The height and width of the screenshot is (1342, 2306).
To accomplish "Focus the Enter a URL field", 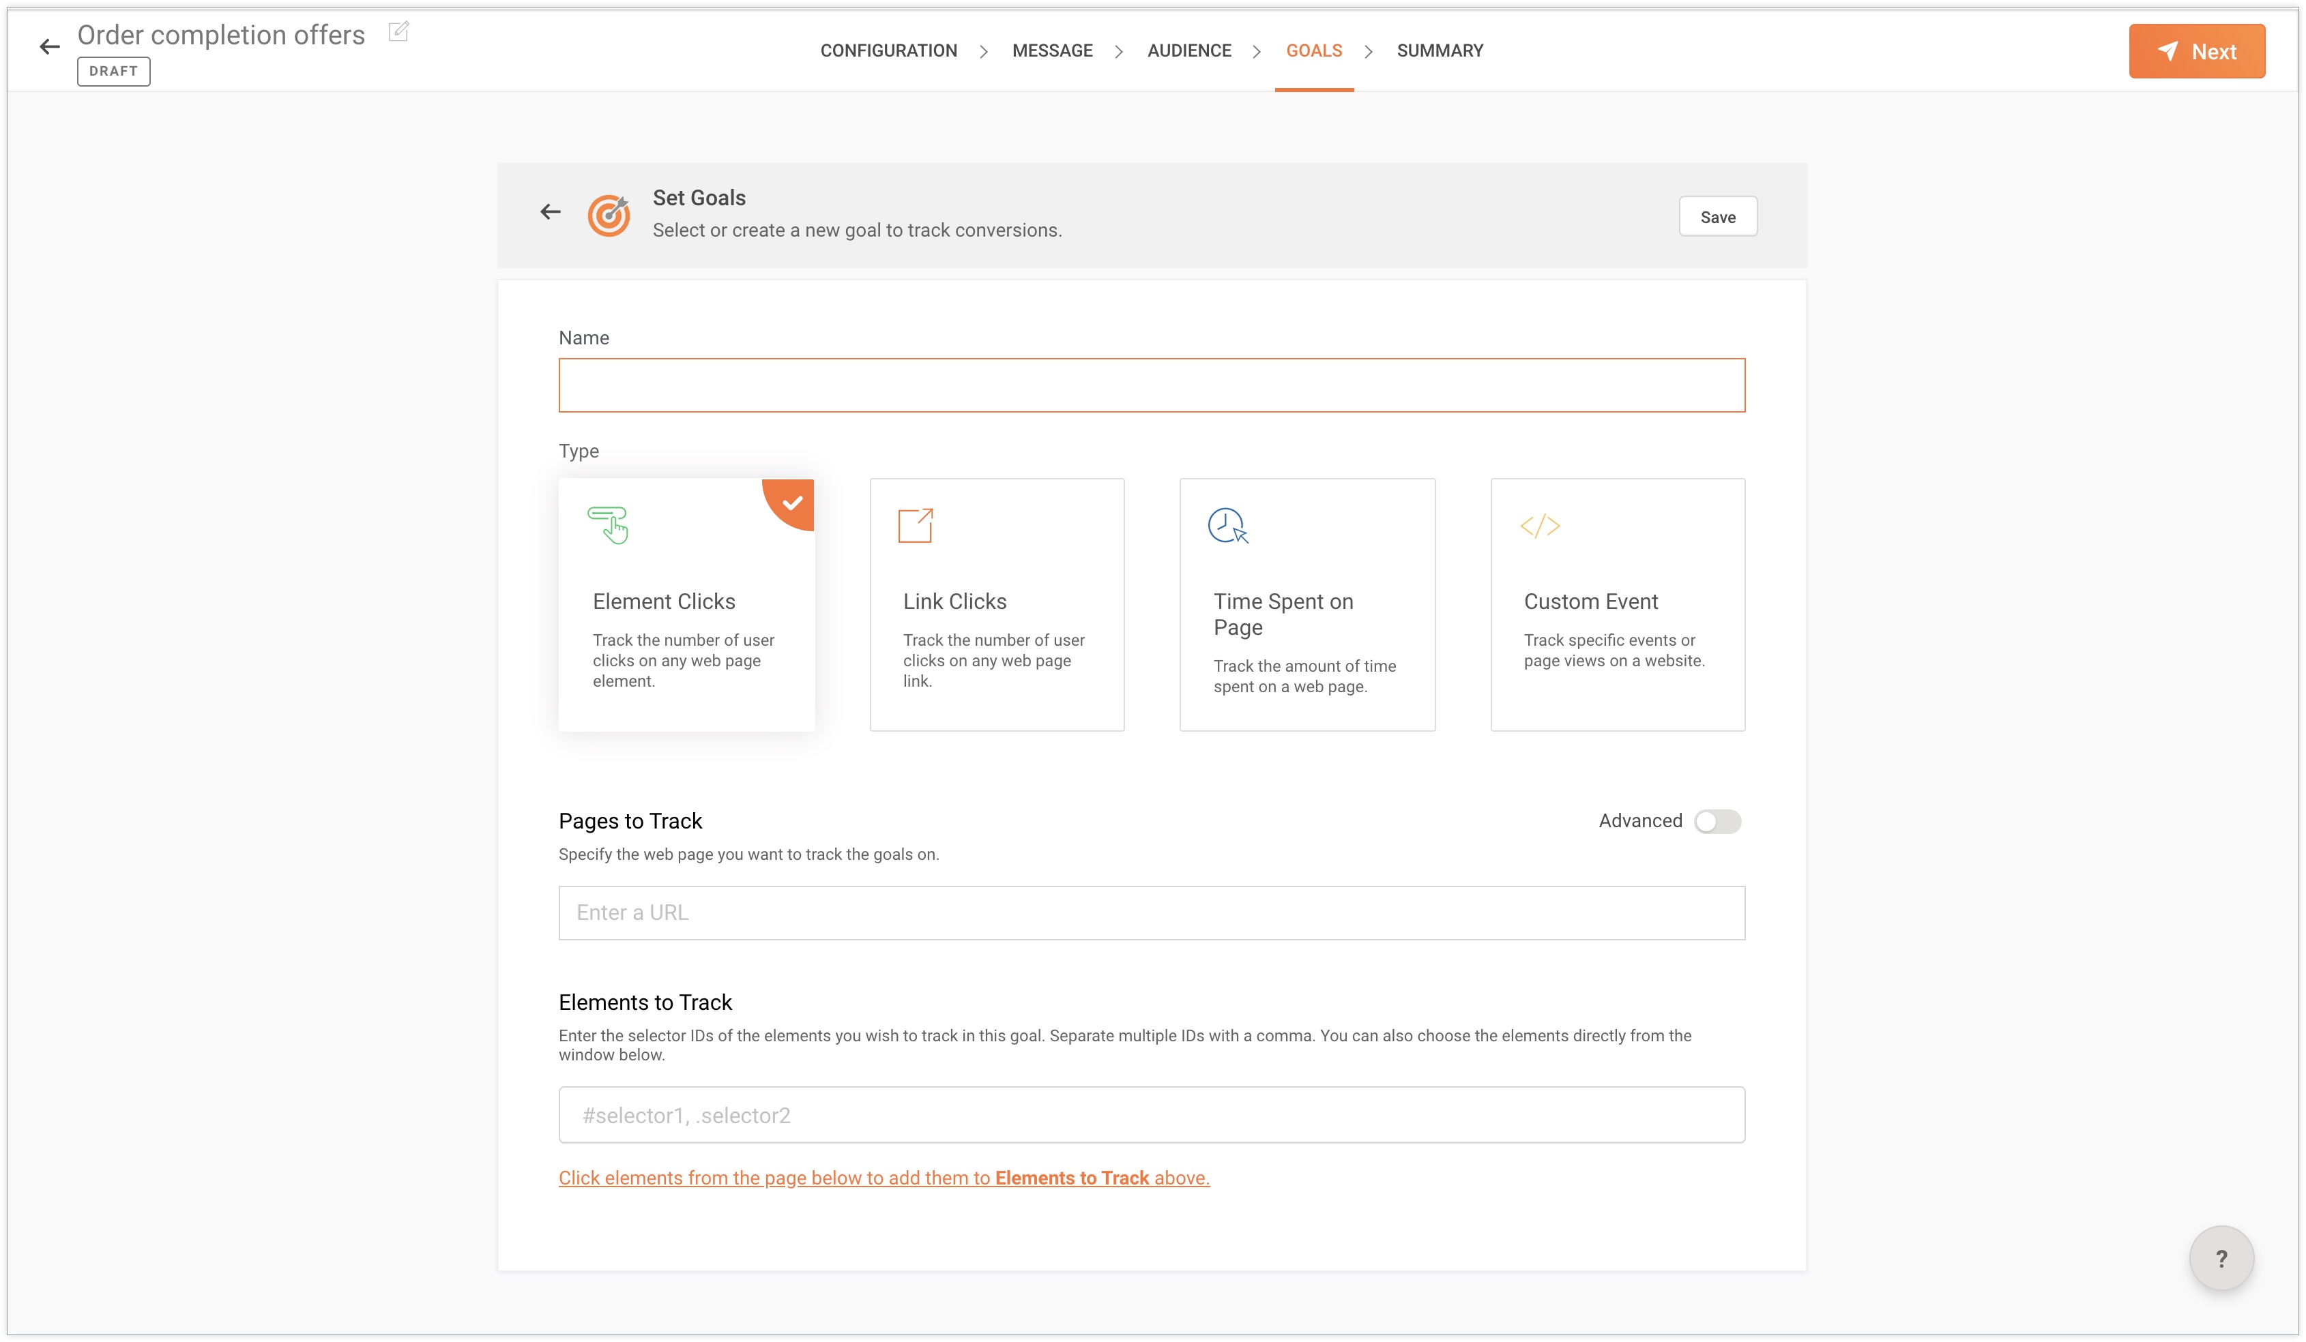I will point(1151,912).
